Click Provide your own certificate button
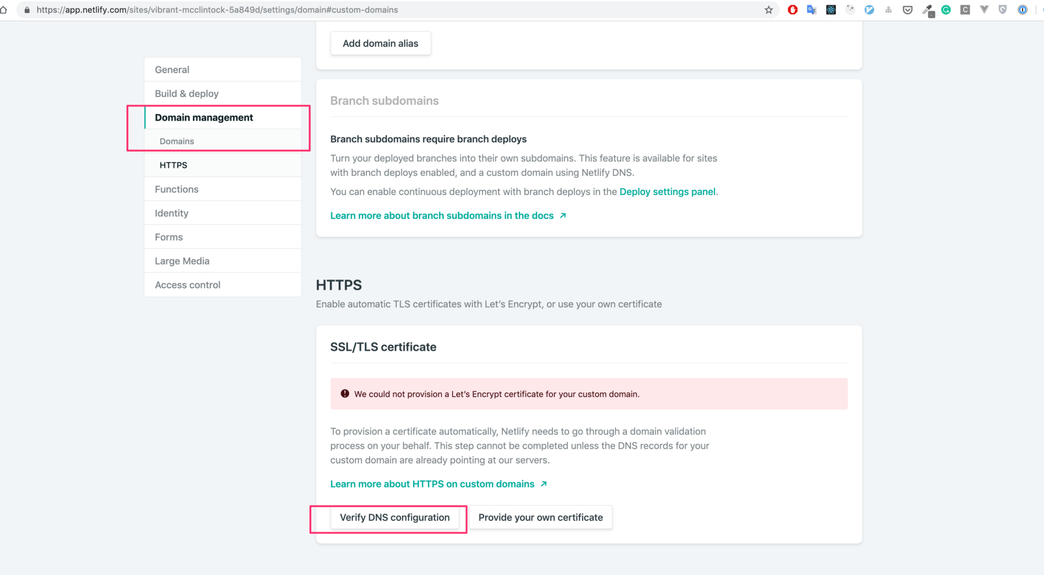The image size is (1044, 575). (540, 518)
